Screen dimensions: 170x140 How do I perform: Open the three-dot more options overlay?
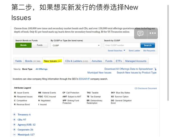[x=153, y=33]
